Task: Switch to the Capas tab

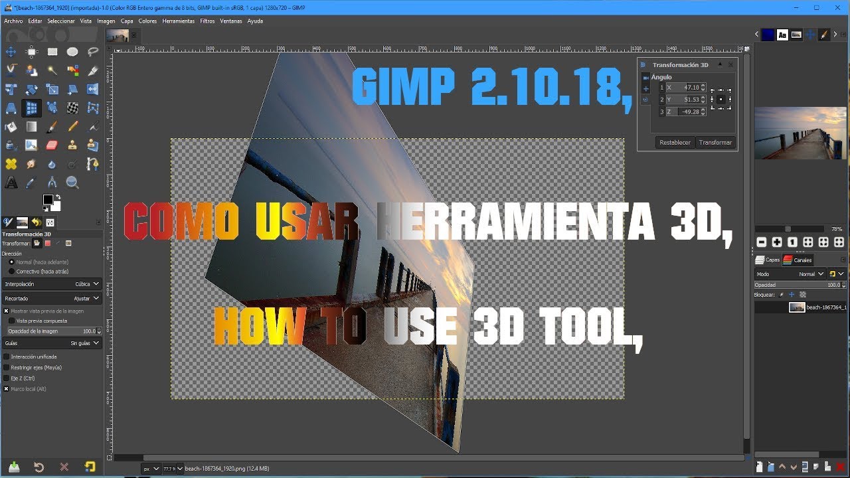Action: pos(767,260)
